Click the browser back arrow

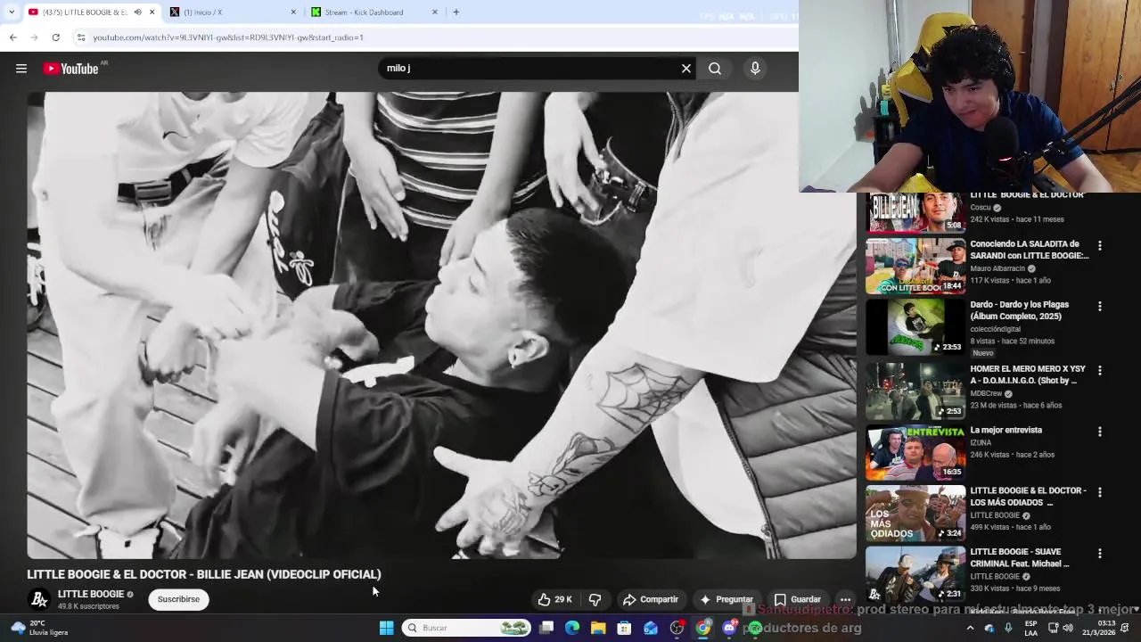pos(12,37)
